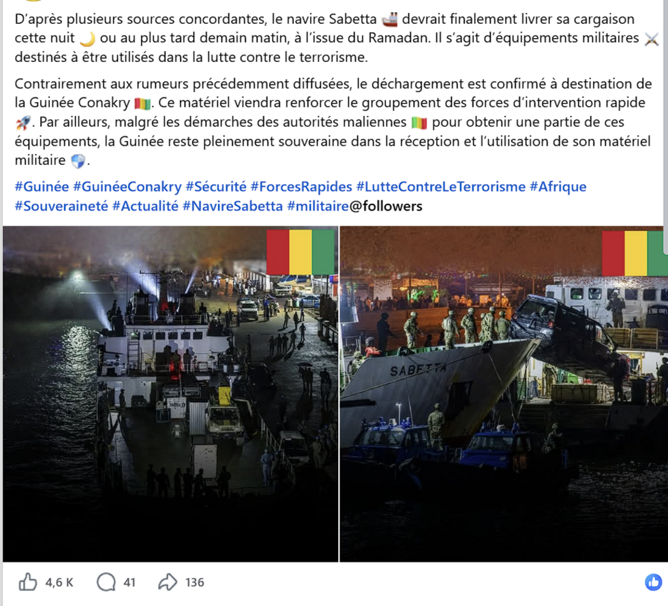Click the share arrow icon
668x606 pixels.
[x=168, y=581]
